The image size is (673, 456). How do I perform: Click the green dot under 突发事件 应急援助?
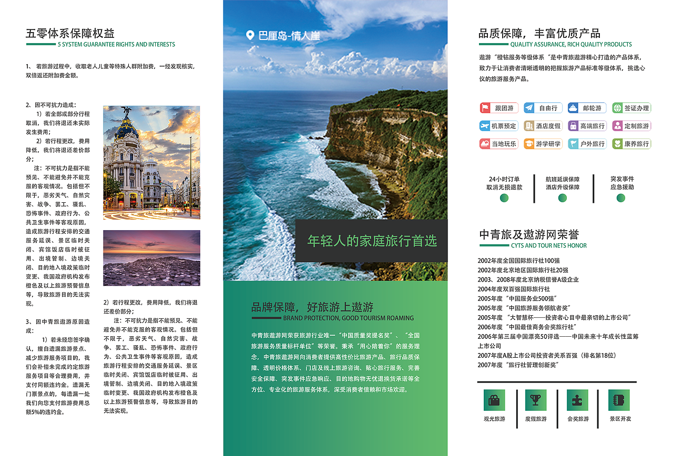pyautogui.click(x=621, y=198)
